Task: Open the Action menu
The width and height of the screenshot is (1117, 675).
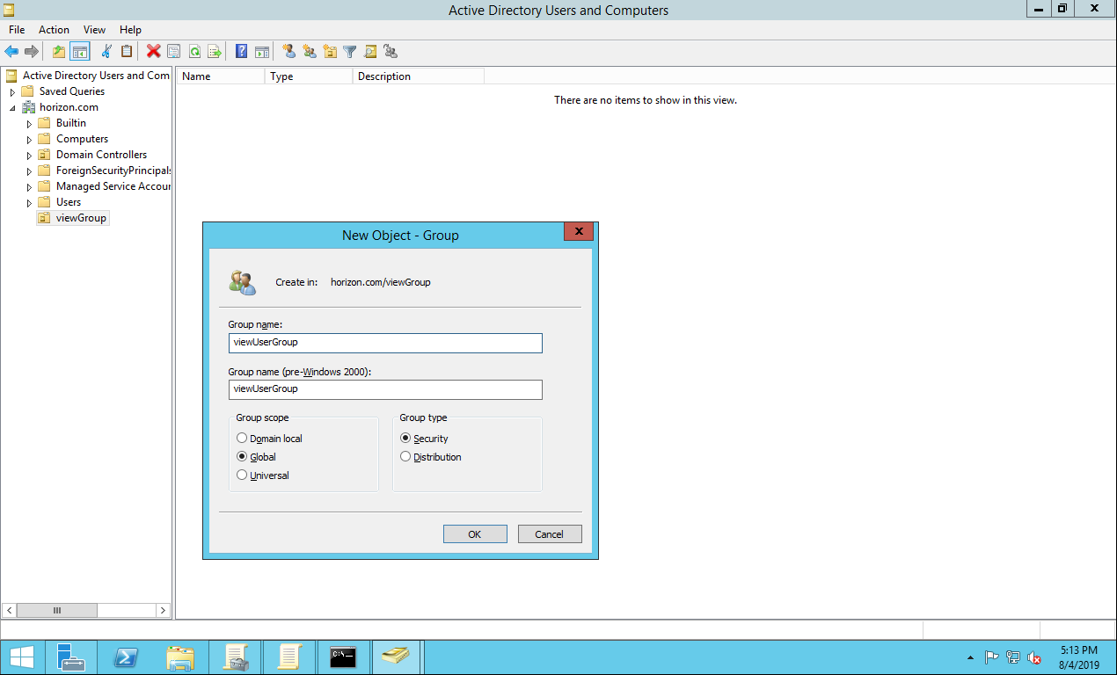Action: [x=54, y=30]
